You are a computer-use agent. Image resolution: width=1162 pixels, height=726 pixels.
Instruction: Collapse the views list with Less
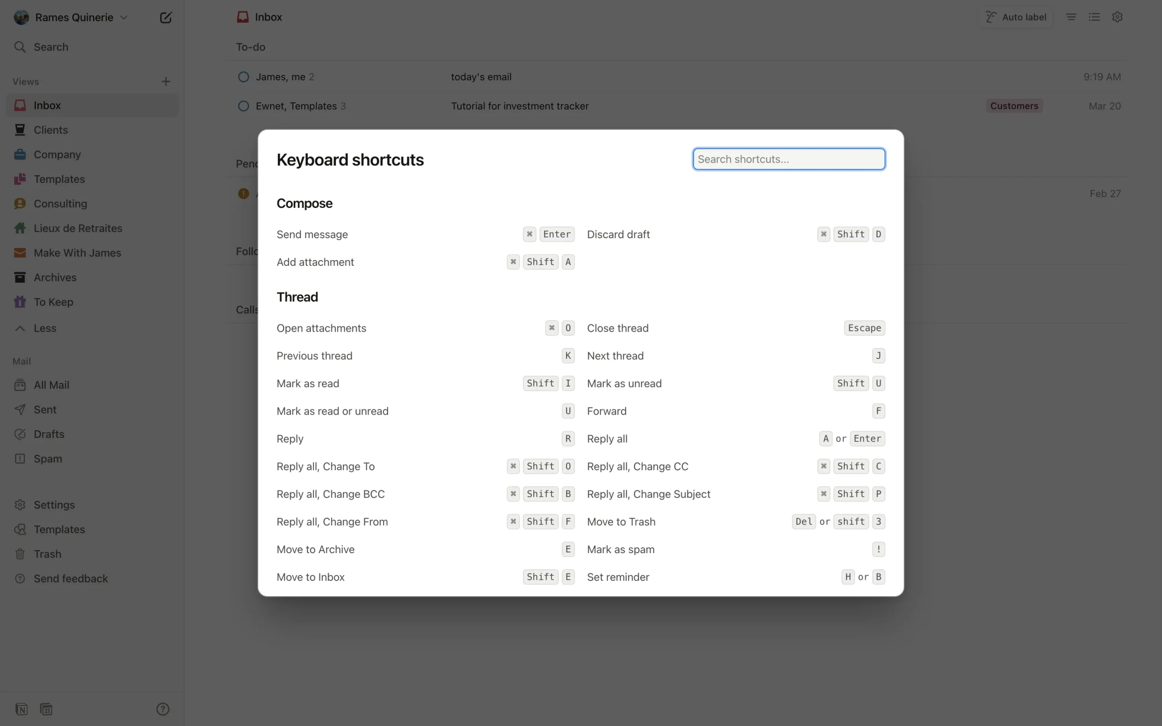pyautogui.click(x=44, y=329)
